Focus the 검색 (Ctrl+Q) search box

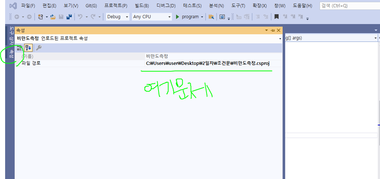pos(350,6)
